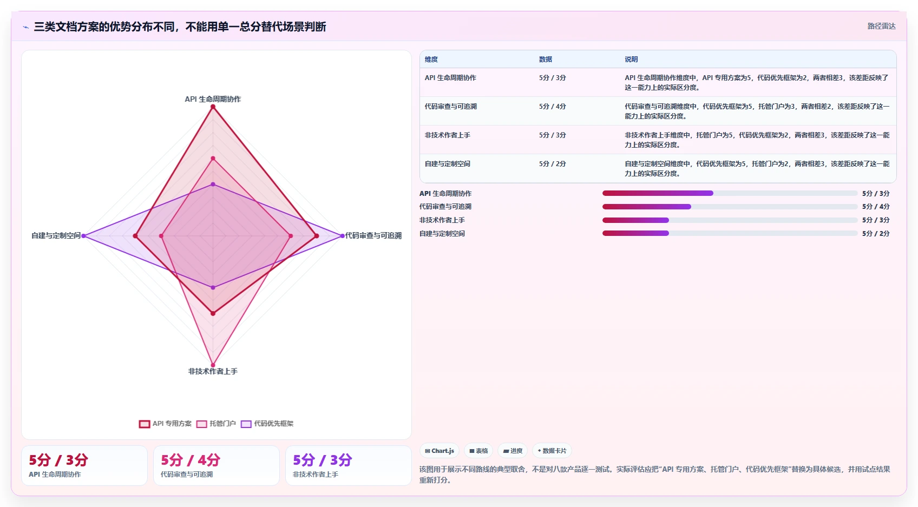Viewport: 918px width, 507px height.
Task: Click the description of the 自建与定制空间 table row
Action: 757,168
